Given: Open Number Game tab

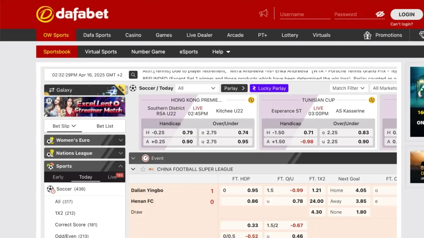Looking at the screenshot, I should pos(148,52).
